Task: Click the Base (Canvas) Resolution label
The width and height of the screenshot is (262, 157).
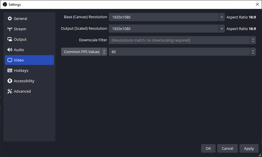Action: [86, 17]
